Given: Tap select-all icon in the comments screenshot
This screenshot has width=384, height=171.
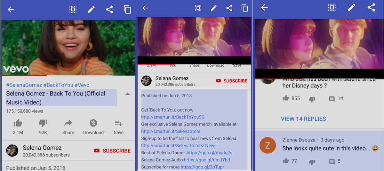Looking at the screenshot, I should click(332, 7).
